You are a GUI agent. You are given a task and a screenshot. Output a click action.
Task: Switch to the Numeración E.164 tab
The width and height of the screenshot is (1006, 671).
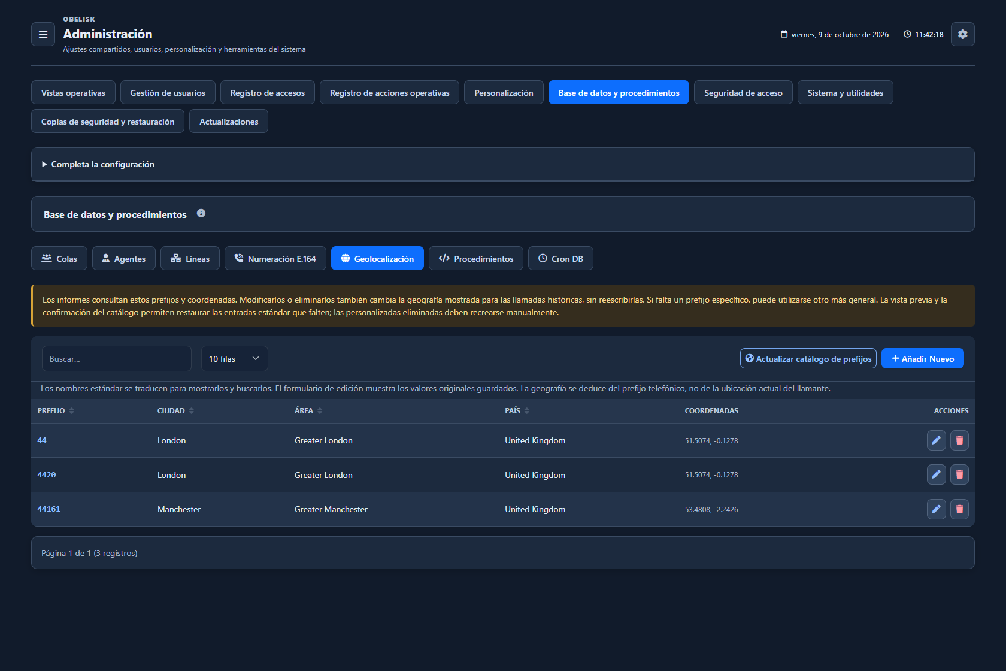click(x=275, y=258)
